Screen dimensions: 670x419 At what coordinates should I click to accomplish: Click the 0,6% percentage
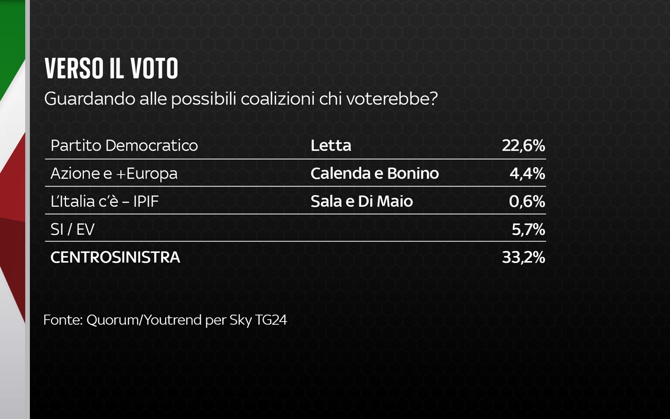pyautogui.click(x=527, y=201)
